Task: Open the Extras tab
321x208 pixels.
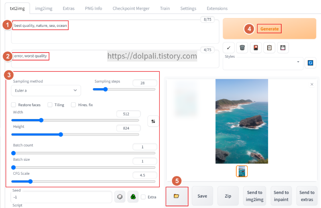Action: pyautogui.click(x=69, y=8)
